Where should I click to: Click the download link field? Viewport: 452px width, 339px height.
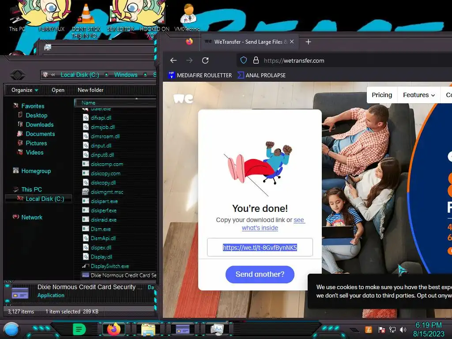tap(260, 247)
